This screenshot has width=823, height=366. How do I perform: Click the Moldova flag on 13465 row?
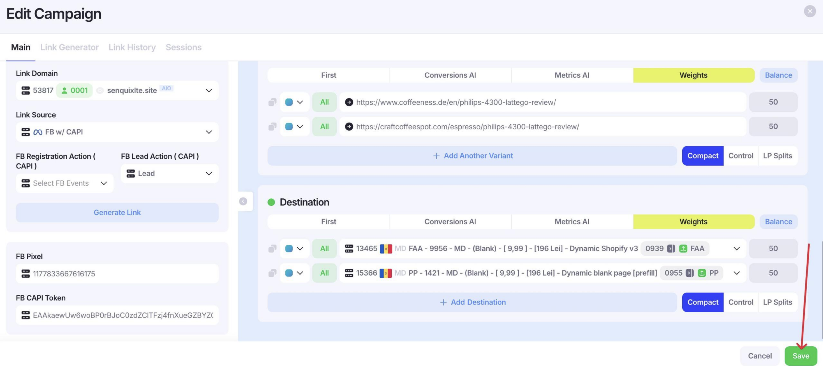click(x=386, y=249)
